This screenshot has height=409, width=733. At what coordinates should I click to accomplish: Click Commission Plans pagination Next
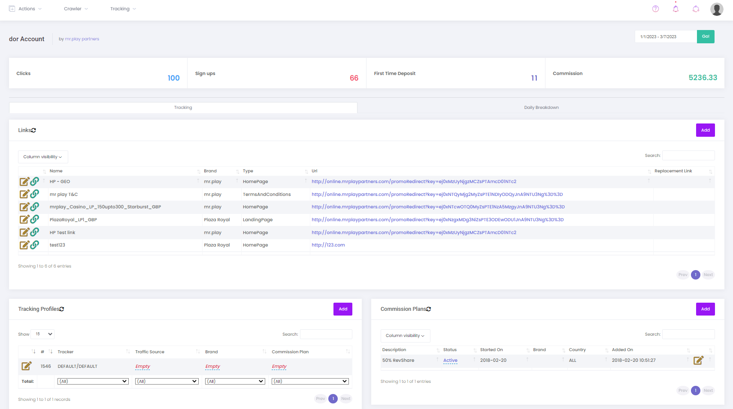(x=708, y=391)
